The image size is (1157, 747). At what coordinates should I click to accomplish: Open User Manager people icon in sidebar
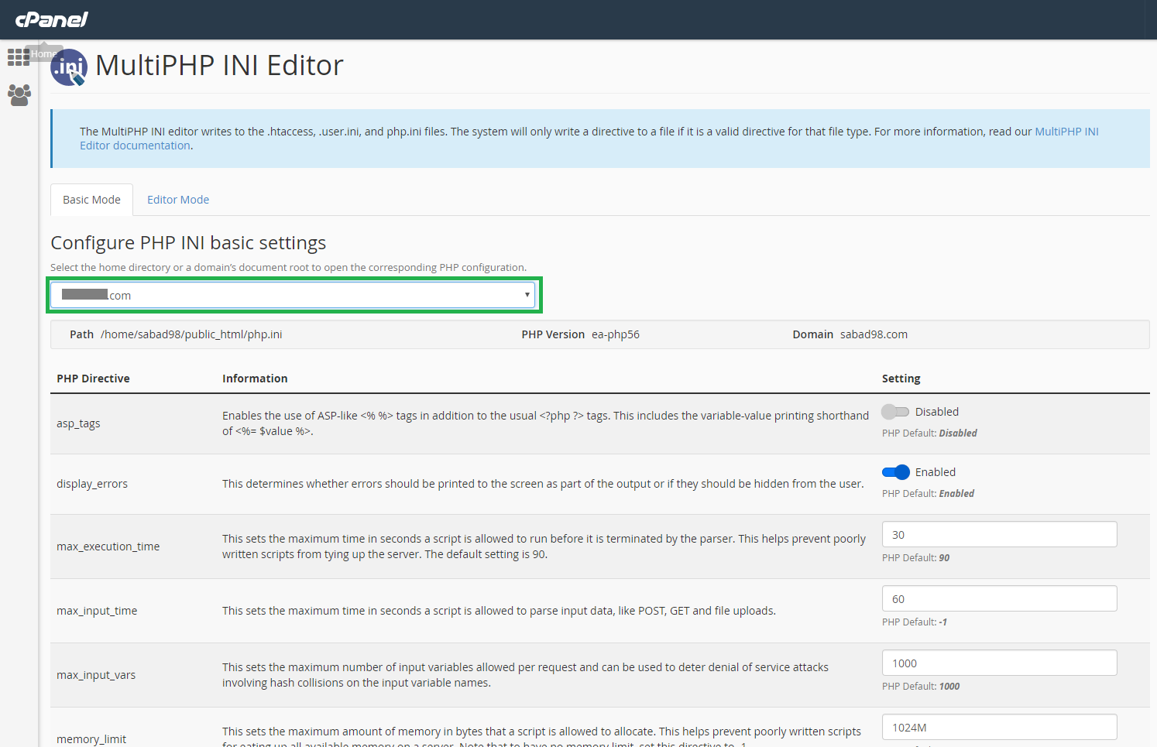click(x=19, y=95)
